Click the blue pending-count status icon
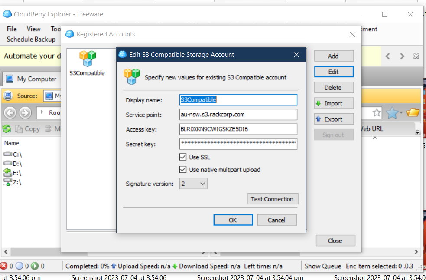 pos(20,266)
